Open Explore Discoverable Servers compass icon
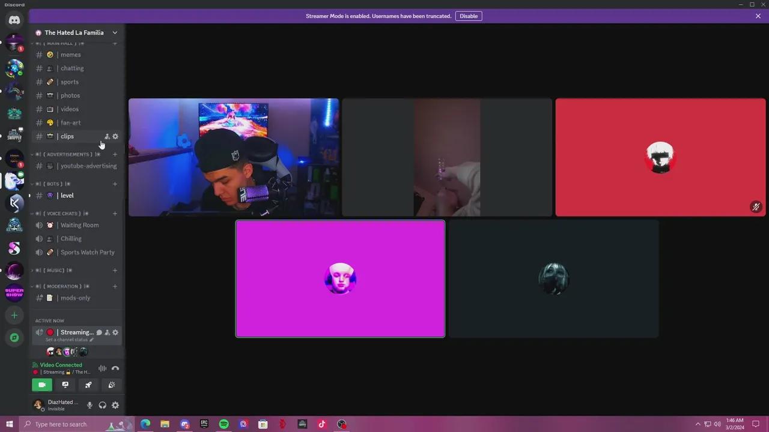 coord(14,338)
